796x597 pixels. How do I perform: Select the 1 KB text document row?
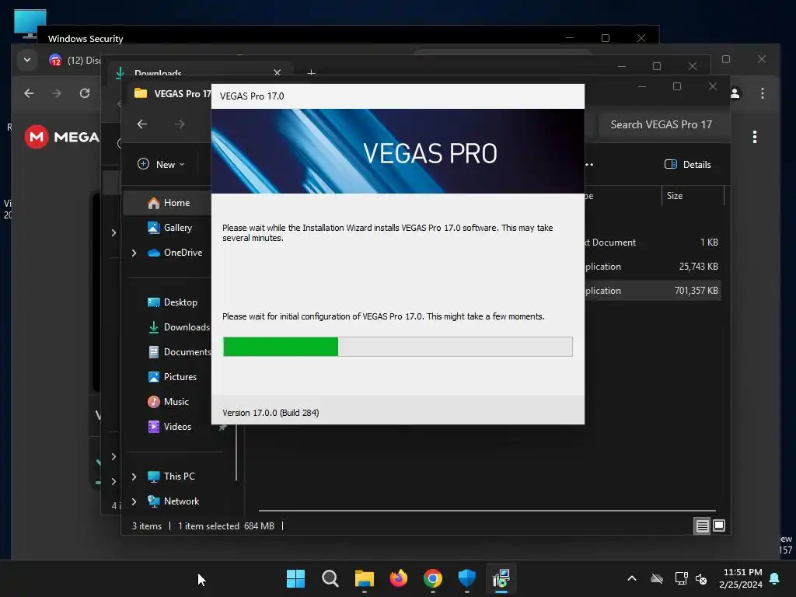click(x=652, y=243)
